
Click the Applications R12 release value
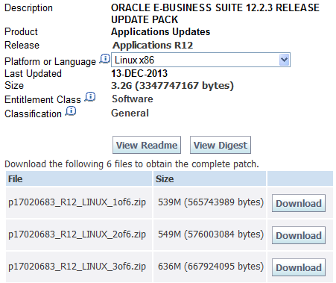pyautogui.click(x=153, y=46)
